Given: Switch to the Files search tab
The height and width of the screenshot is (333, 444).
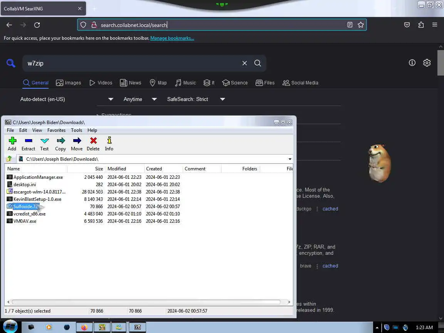Looking at the screenshot, I should [x=265, y=83].
